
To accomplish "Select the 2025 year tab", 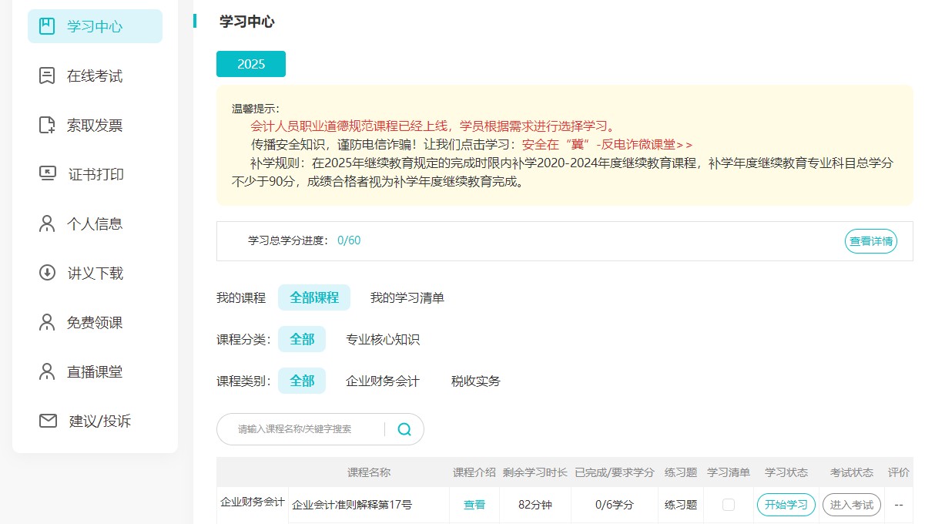I will click(250, 63).
